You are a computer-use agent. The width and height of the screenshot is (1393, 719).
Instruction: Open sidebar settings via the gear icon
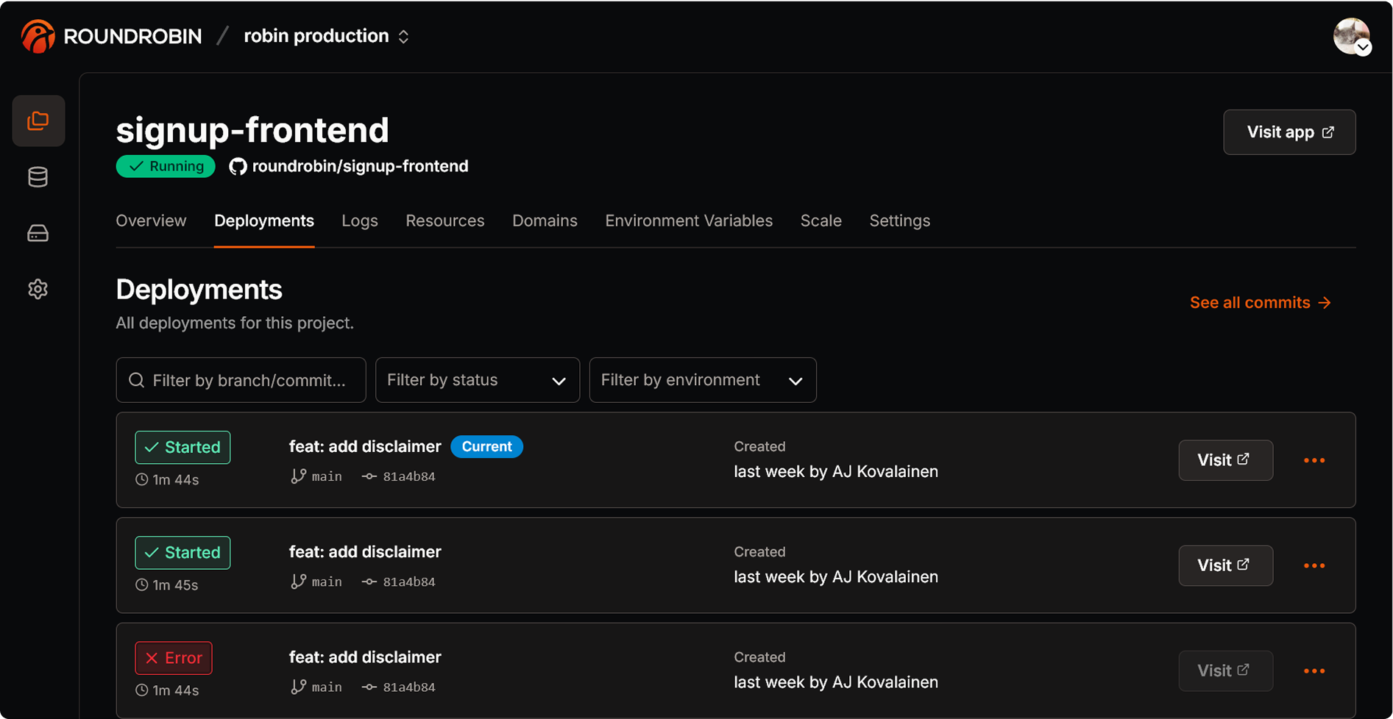38,288
